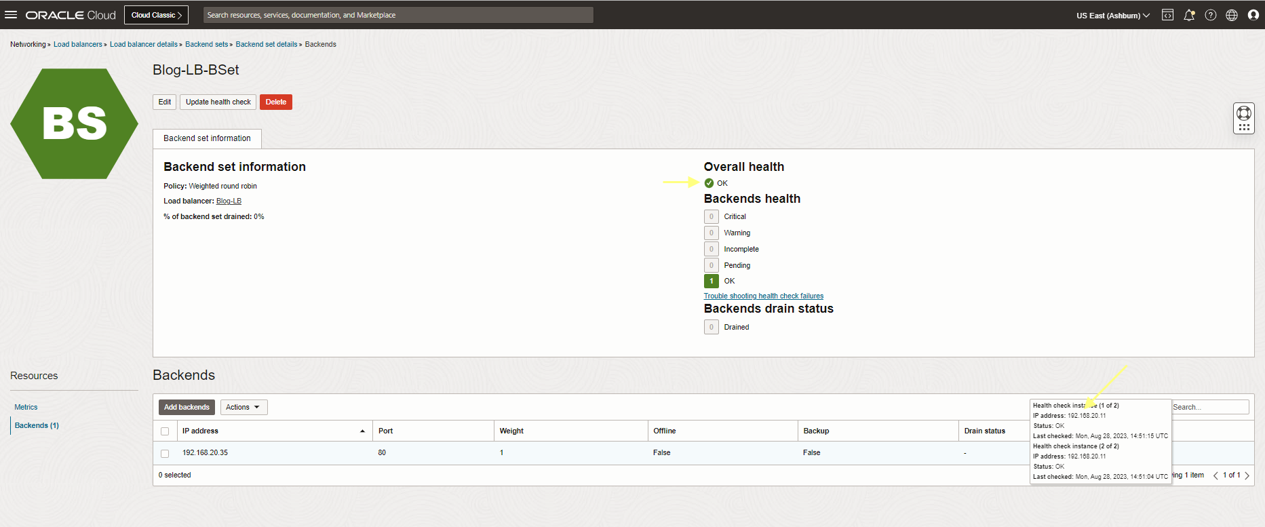
Task: Click the Cloud Classic switcher
Action: pyautogui.click(x=156, y=15)
